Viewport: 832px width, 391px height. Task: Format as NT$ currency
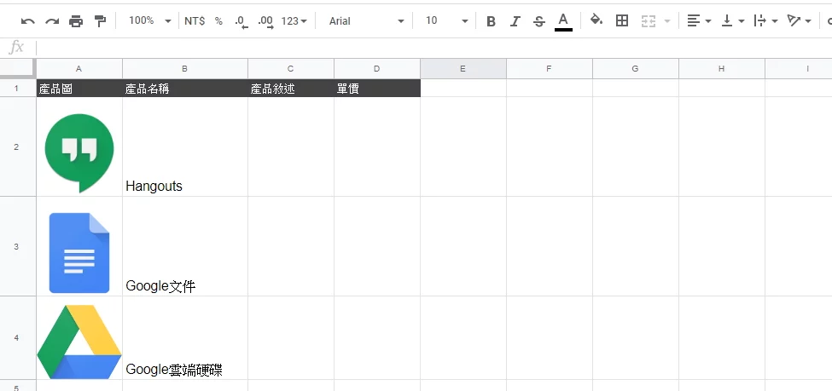coord(195,21)
